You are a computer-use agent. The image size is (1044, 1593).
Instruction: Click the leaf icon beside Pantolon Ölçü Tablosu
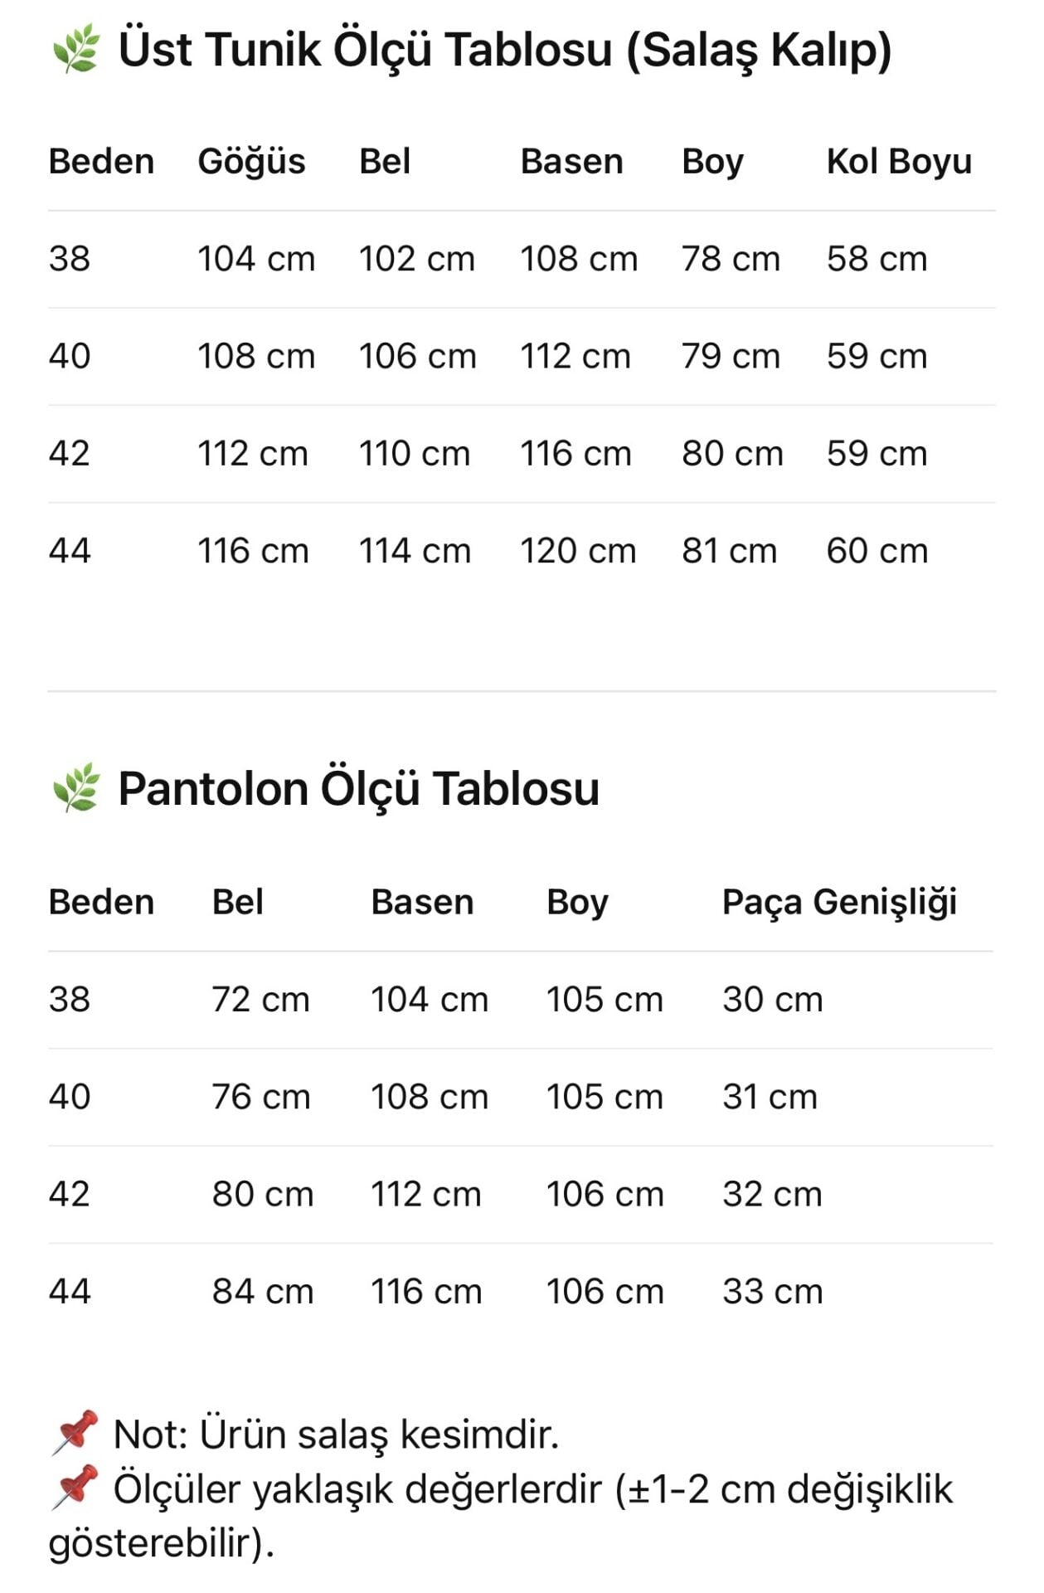pos(75,788)
